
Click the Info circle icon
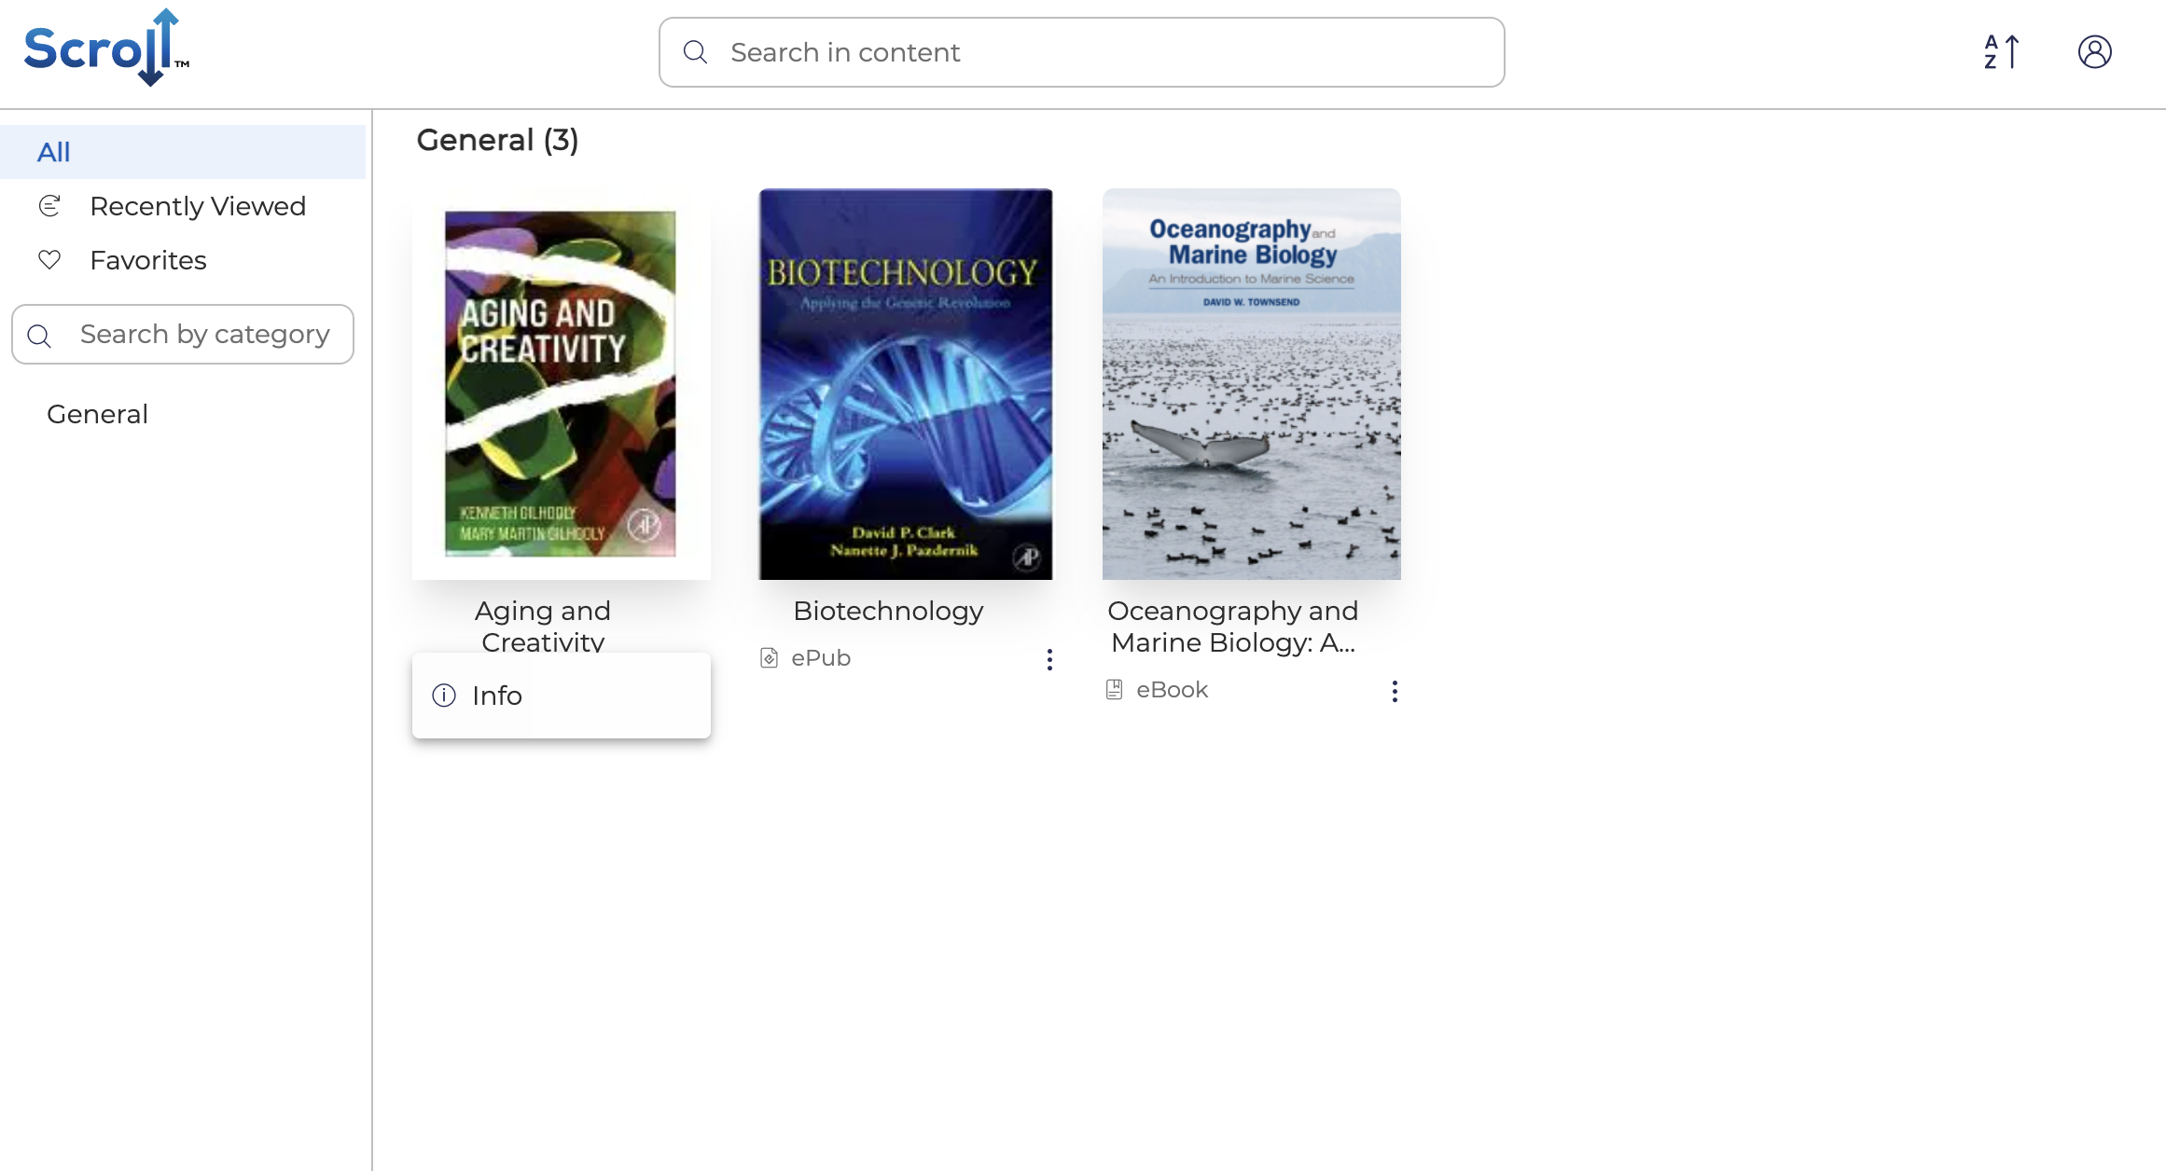[444, 696]
